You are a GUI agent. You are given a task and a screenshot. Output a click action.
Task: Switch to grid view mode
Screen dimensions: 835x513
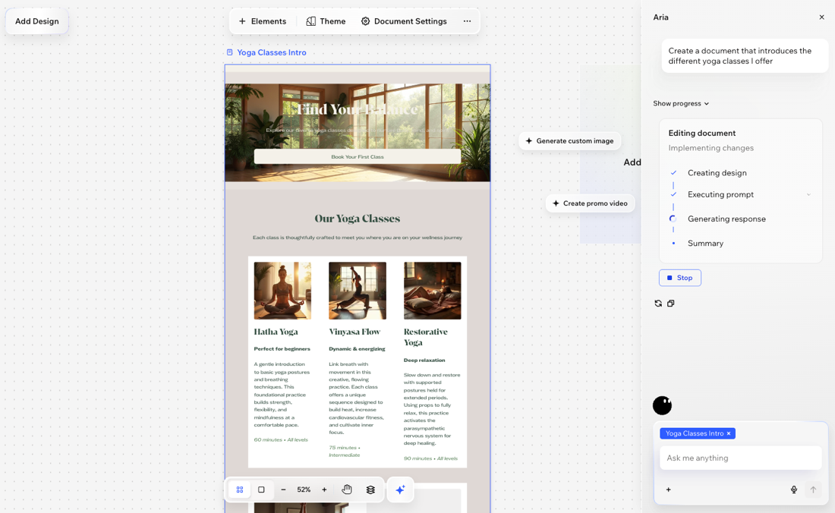[x=240, y=489]
